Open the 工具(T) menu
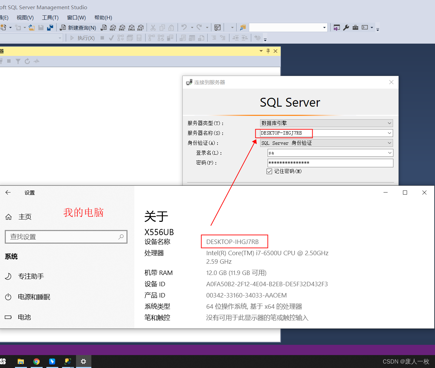Image resolution: width=435 pixels, height=368 pixels. (x=50, y=18)
